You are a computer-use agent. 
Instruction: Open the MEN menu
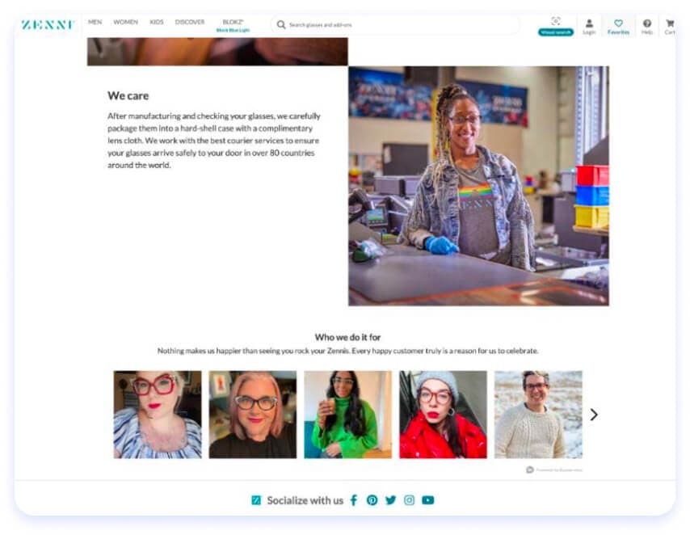tap(95, 22)
